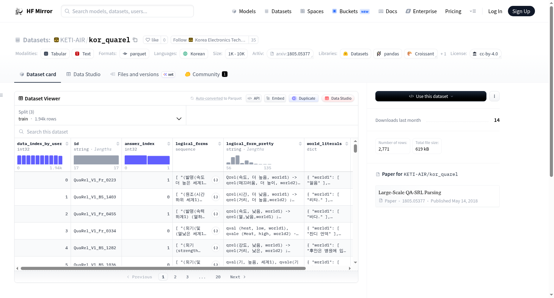Click the table vertical scrollbar thumb
The image size is (554, 298).
click(355, 148)
